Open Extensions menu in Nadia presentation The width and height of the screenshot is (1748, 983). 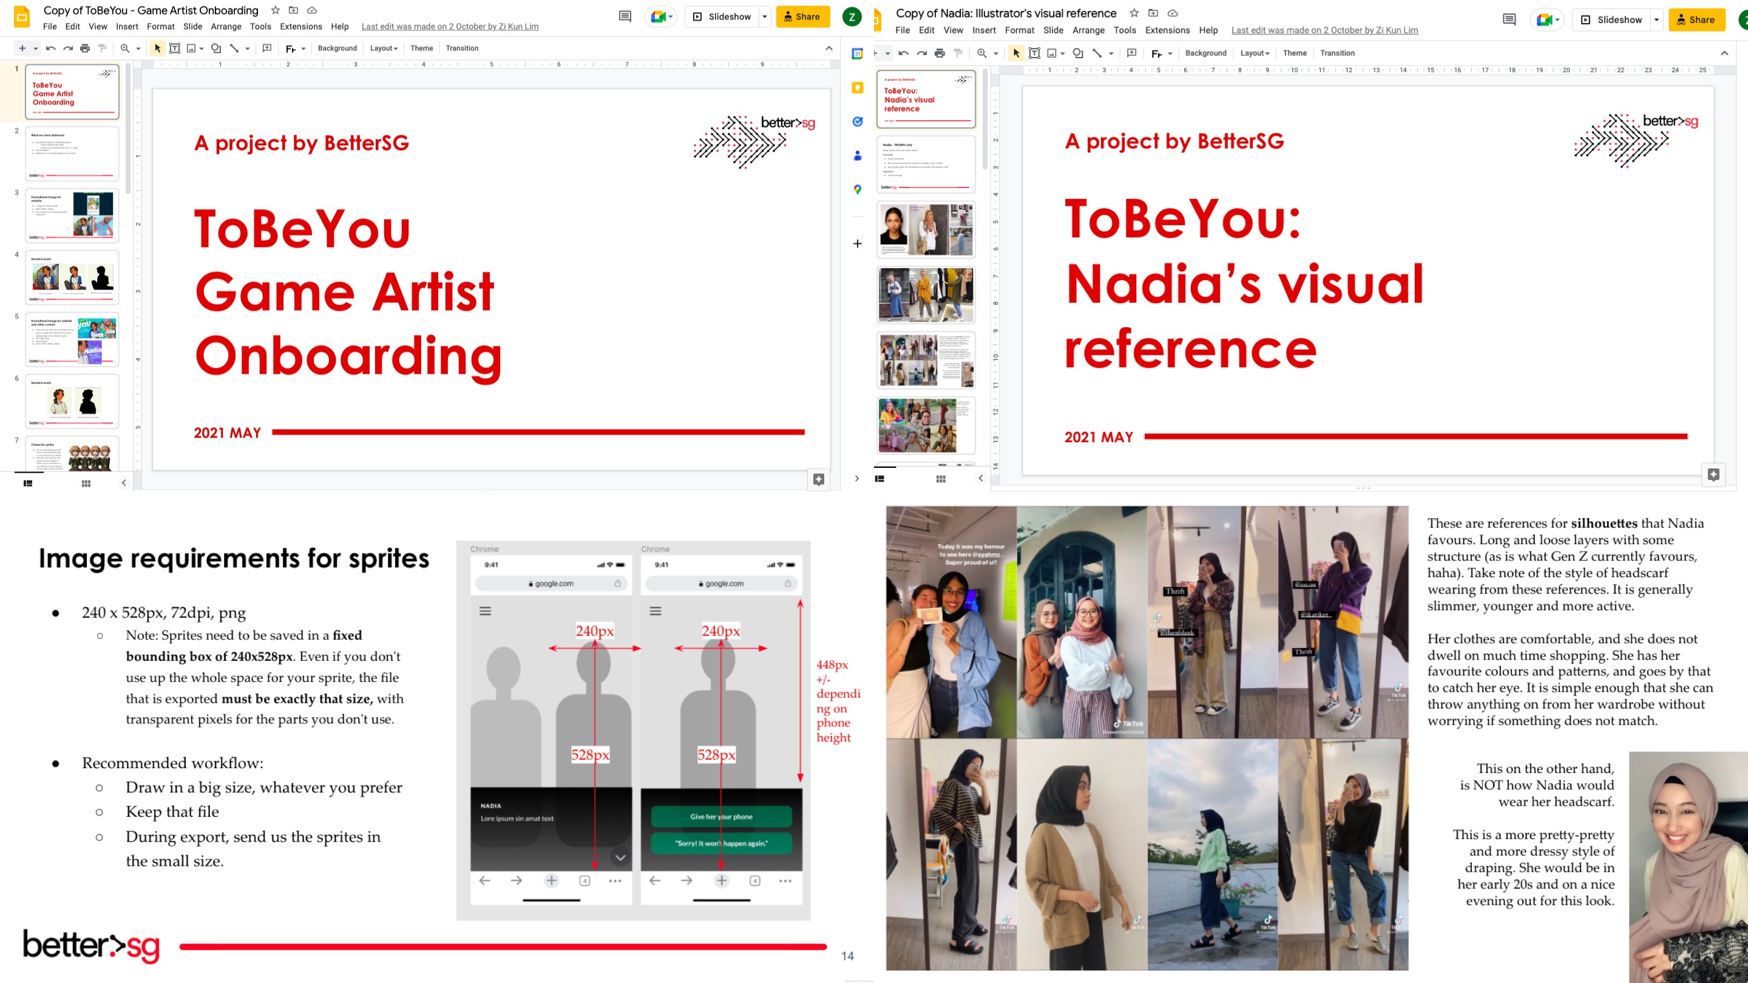(1167, 30)
